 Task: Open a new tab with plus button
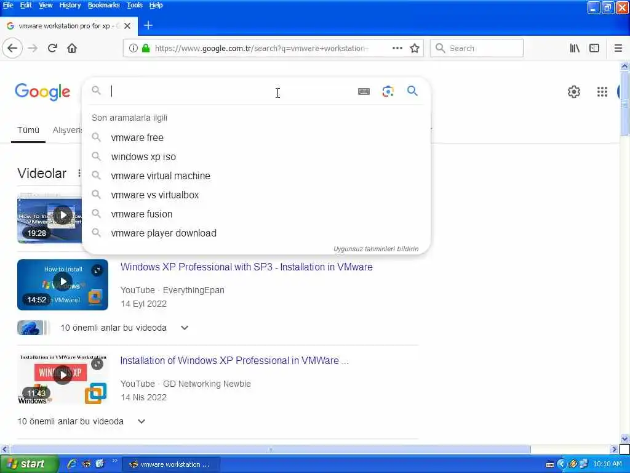point(148,25)
